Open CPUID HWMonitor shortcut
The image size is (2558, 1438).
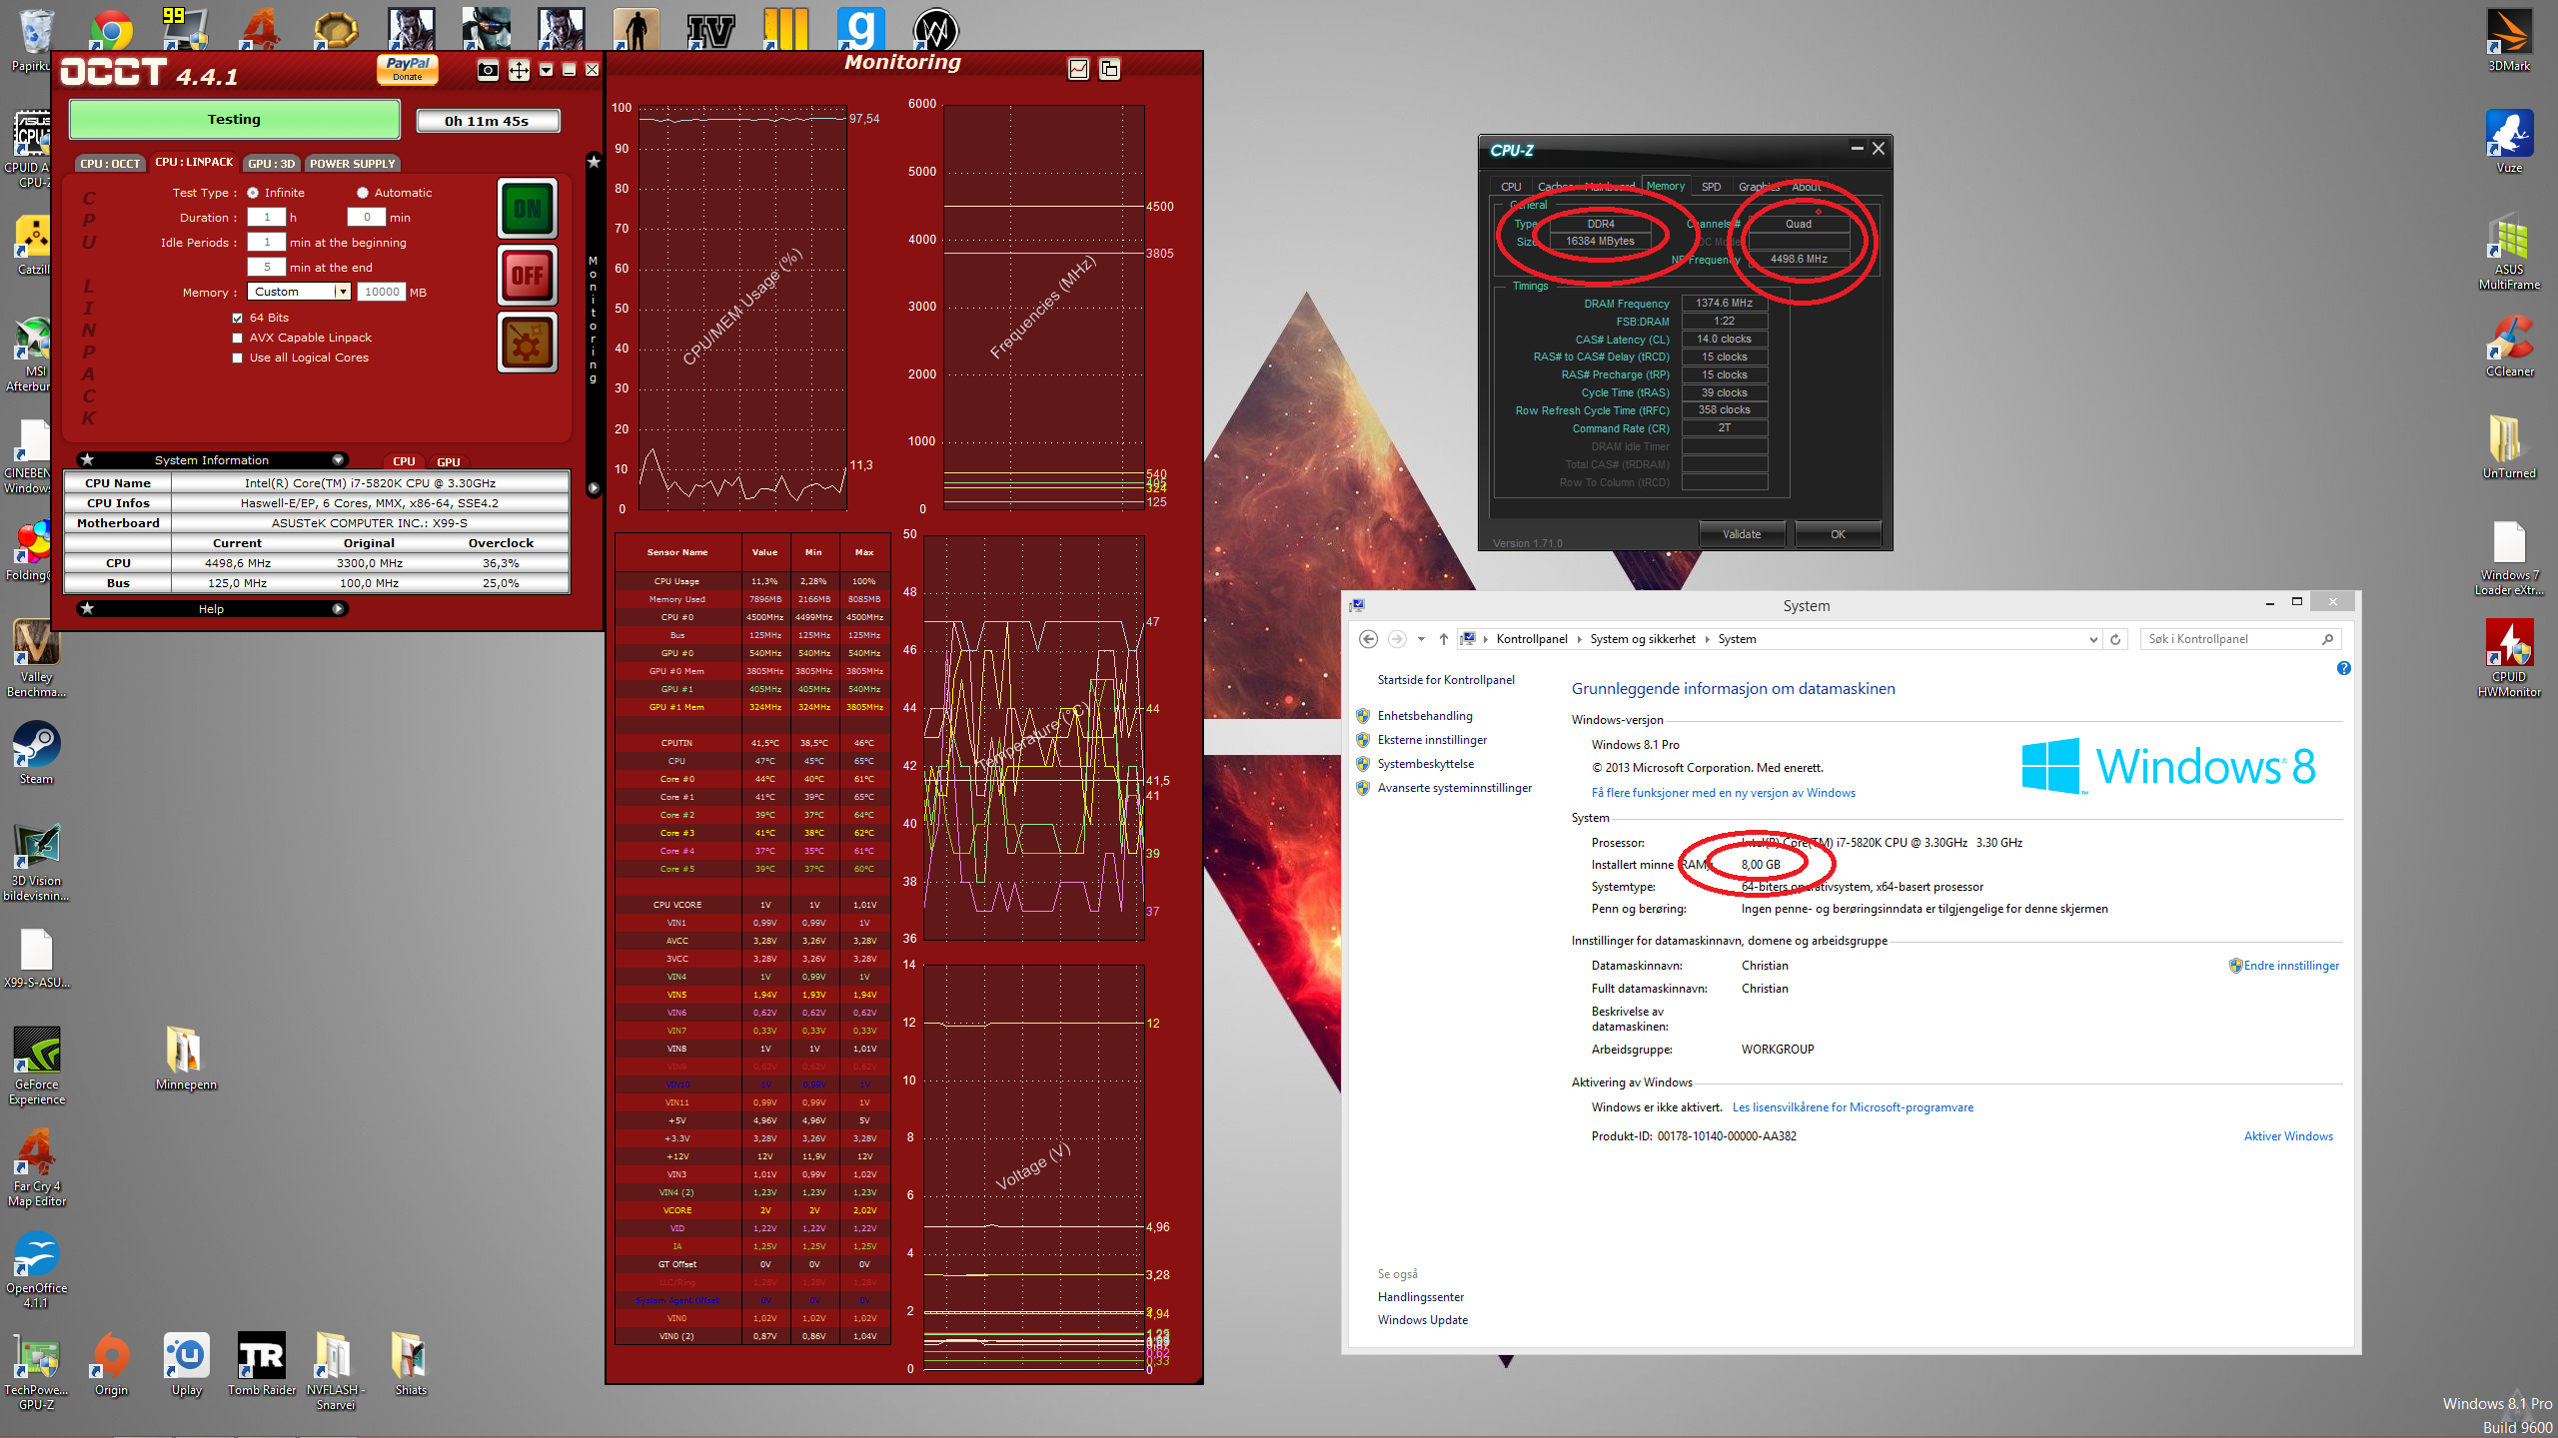point(2509,657)
